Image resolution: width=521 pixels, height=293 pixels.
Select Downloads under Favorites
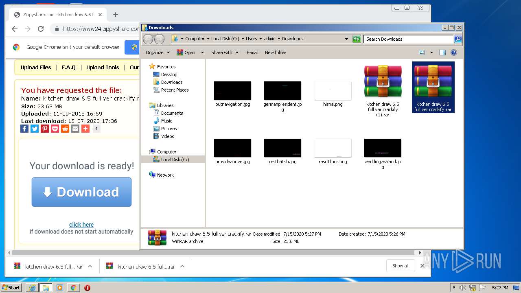(168, 82)
